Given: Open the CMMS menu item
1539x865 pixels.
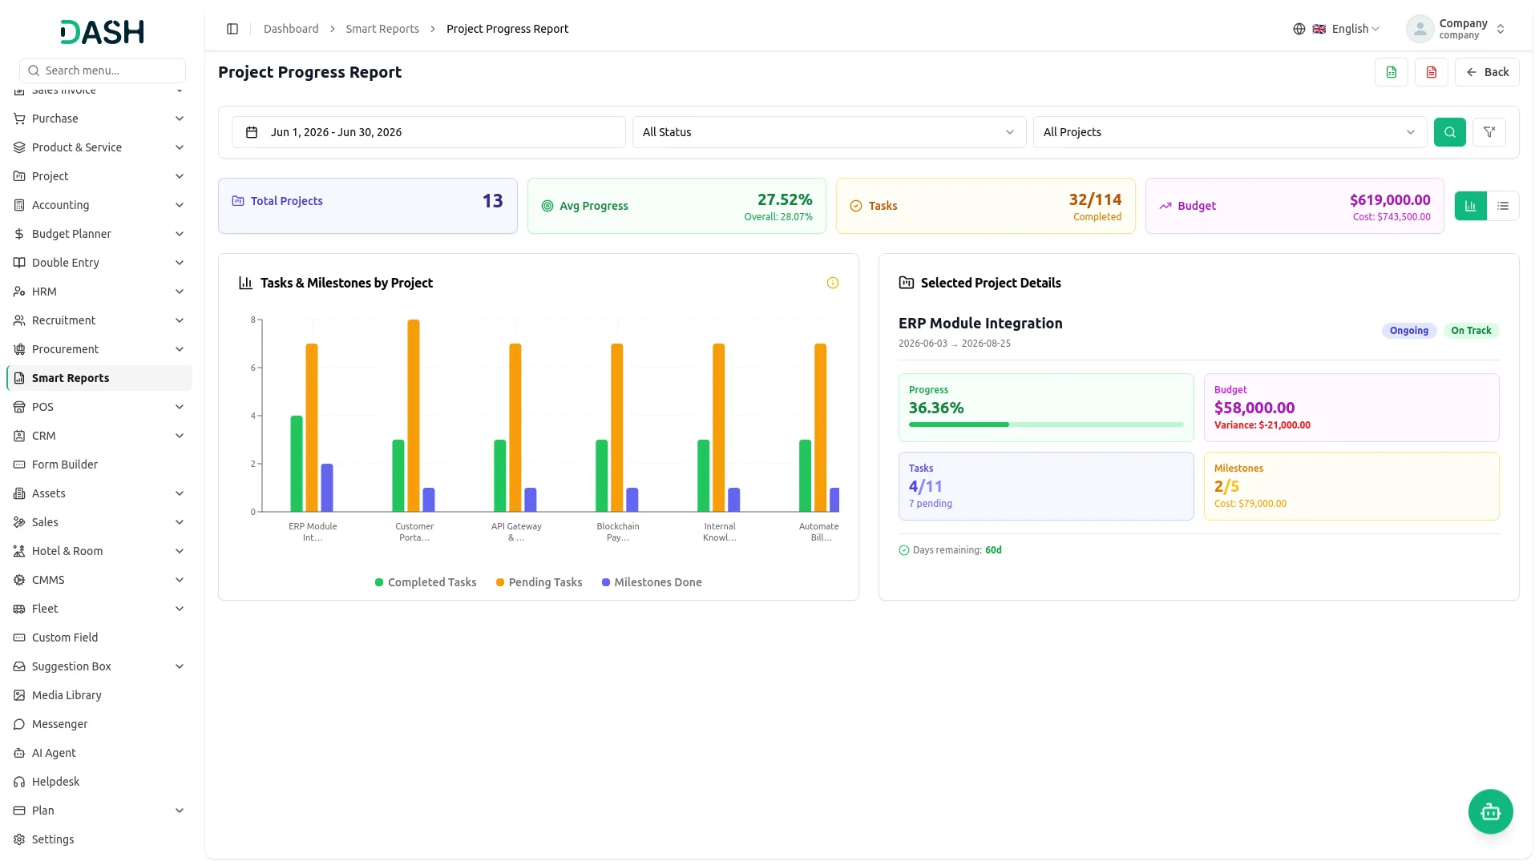Looking at the screenshot, I should (x=99, y=580).
